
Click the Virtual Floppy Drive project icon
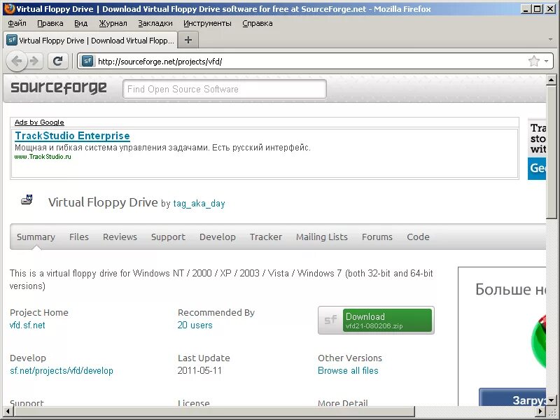27,199
